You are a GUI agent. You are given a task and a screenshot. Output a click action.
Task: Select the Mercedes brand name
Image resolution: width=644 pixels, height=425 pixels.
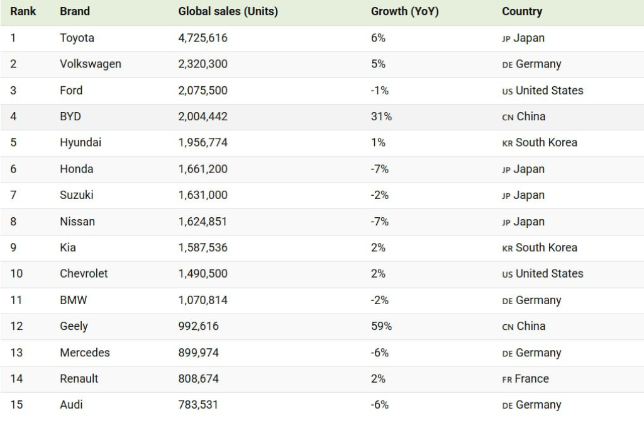pos(84,353)
